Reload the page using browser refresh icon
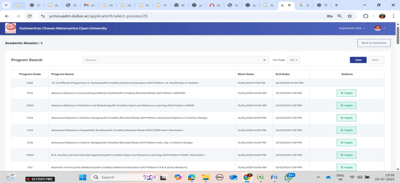This screenshot has width=400, height=183. (29, 16)
